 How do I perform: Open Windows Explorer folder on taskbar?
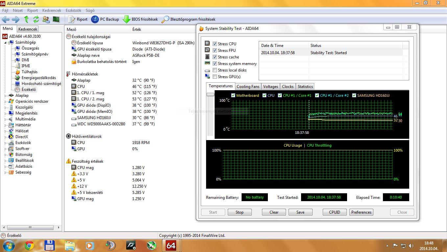click(x=70, y=245)
